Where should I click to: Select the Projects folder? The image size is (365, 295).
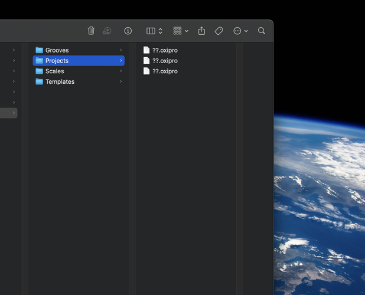57,61
